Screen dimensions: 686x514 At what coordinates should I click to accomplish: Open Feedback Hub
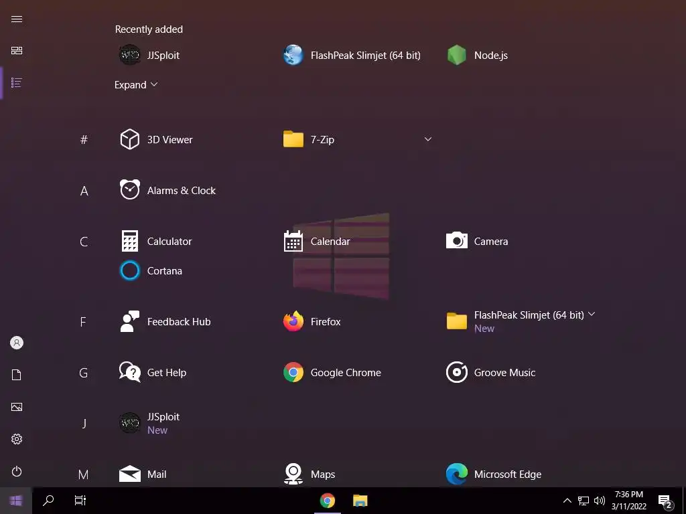pyautogui.click(x=165, y=322)
